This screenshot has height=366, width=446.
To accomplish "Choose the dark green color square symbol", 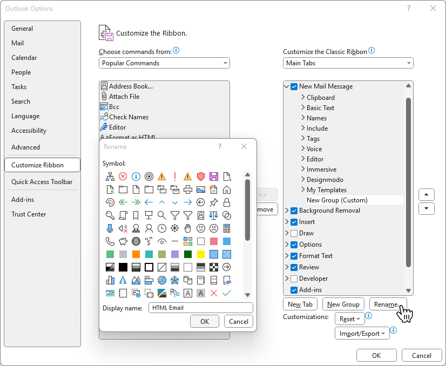I will click(188, 254).
